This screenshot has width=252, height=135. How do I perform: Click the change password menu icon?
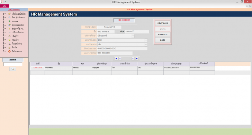pos(9,32)
